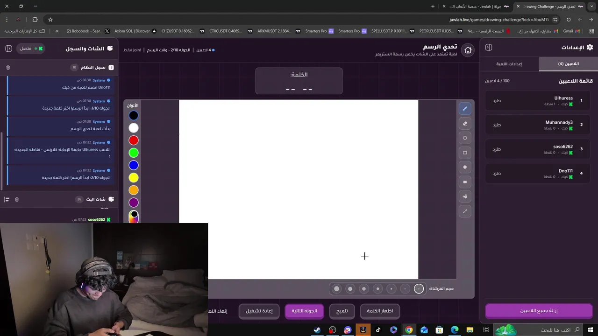Kick player soso6262 with طرد

pyautogui.click(x=497, y=149)
